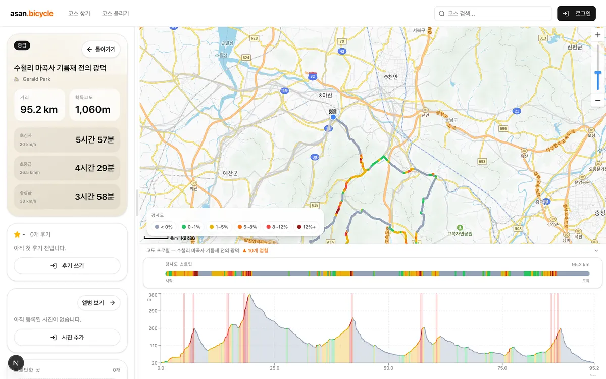606x379 pixels.
Task: Open the 코스 올리기 menu
Action: tap(115, 14)
